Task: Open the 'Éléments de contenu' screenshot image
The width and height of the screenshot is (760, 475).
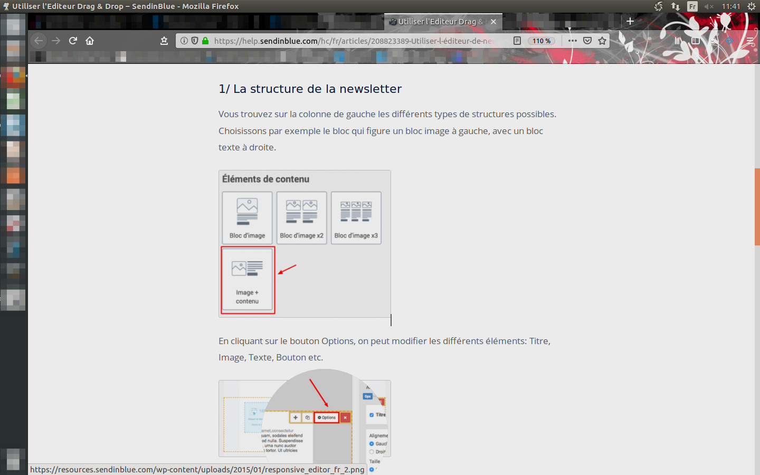Action: [305, 244]
